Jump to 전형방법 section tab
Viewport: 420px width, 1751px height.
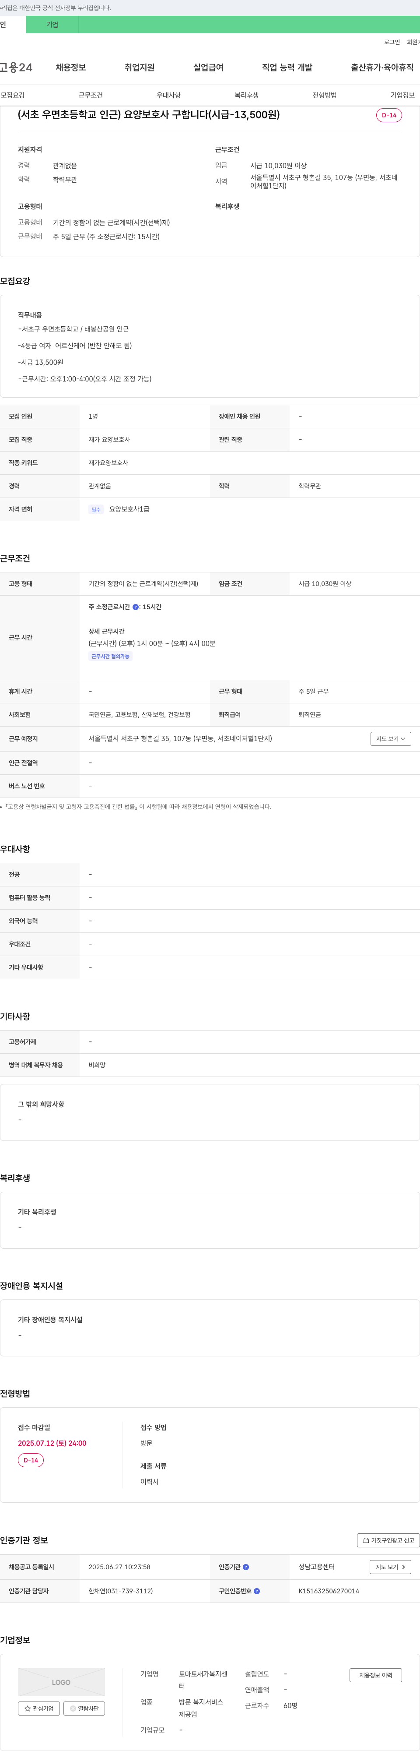pos(324,95)
